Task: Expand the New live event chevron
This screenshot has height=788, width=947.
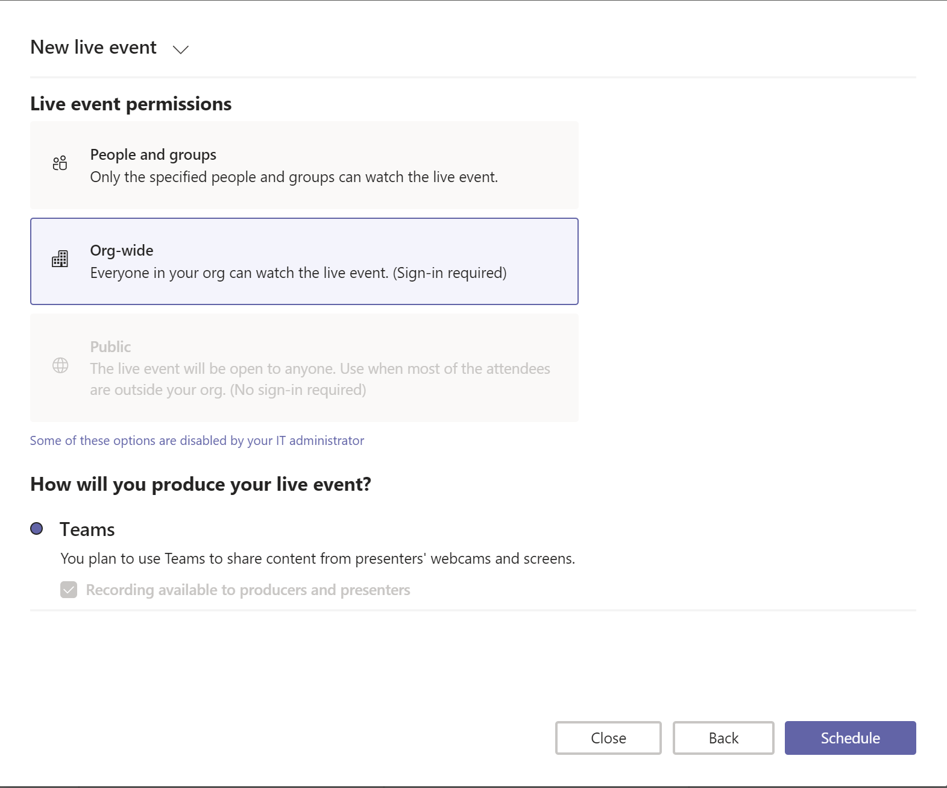Action: pos(180,49)
